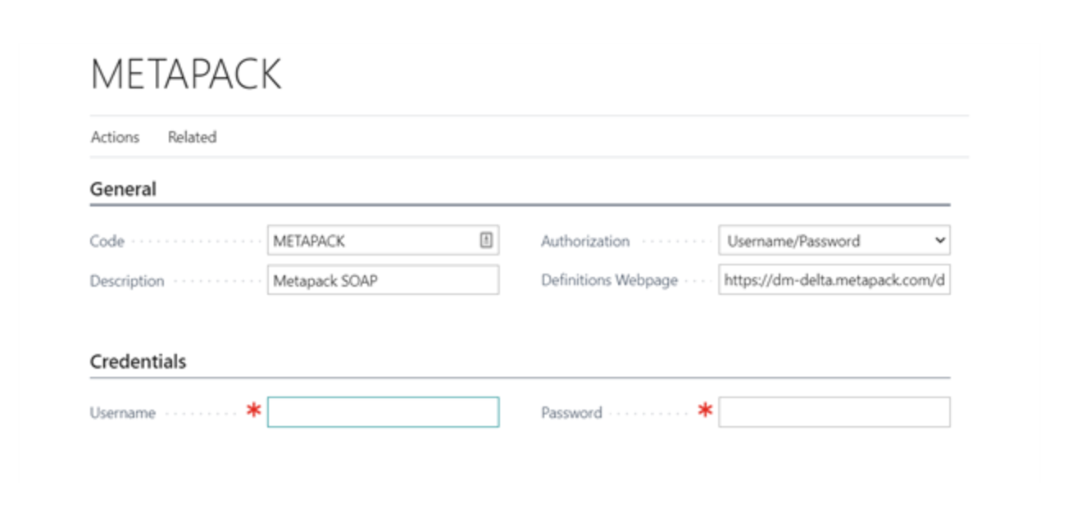Click the Code field containing METAPACK
This screenshot has width=1073, height=512.
click(x=383, y=241)
